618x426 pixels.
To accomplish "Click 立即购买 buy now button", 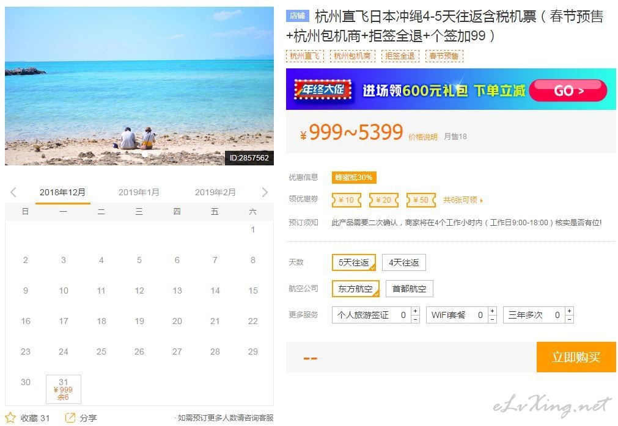I will 576,357.
